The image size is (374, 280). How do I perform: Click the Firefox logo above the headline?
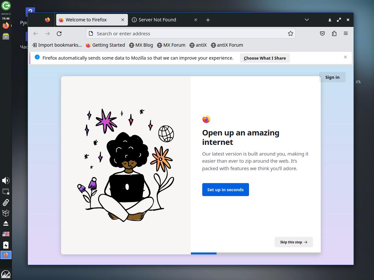coord(206,119)
